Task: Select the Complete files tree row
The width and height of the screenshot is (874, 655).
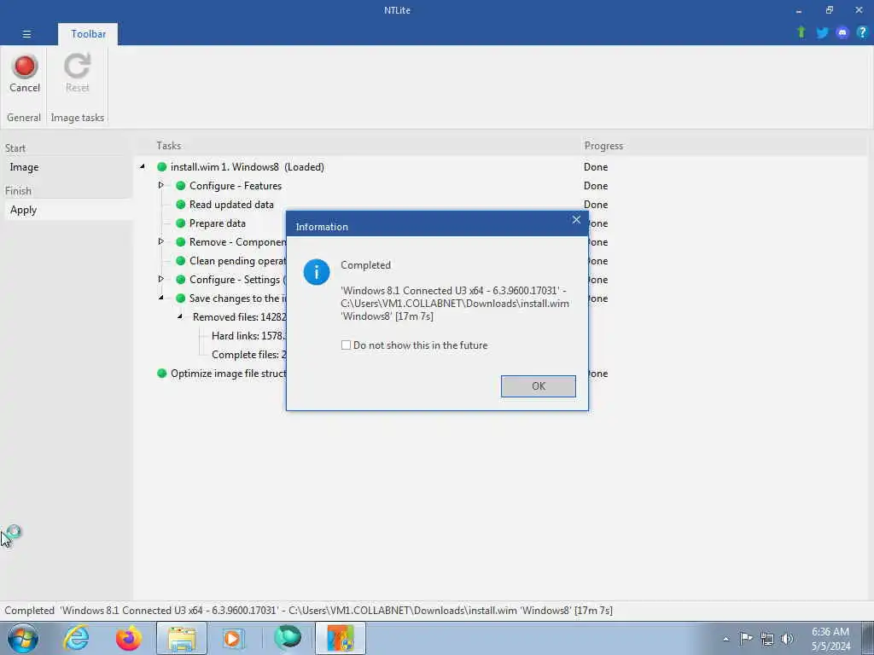Action: pos(248,355)
